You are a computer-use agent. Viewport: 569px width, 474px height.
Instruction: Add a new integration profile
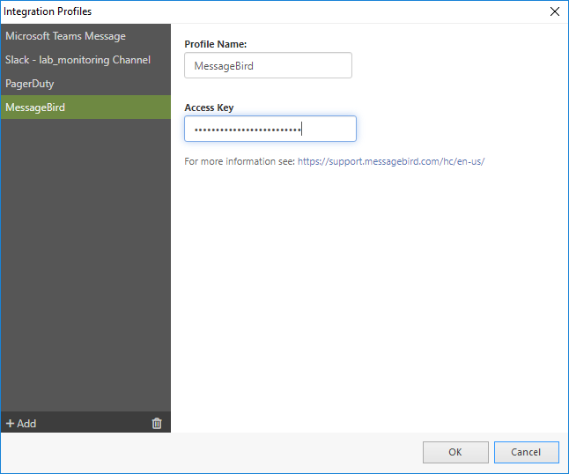click(21, 423)
